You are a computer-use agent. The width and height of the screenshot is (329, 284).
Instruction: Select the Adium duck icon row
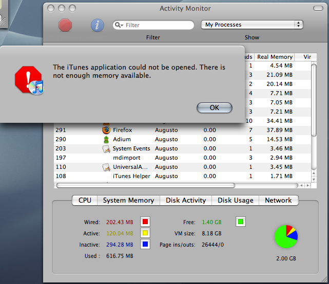point(183,139)
